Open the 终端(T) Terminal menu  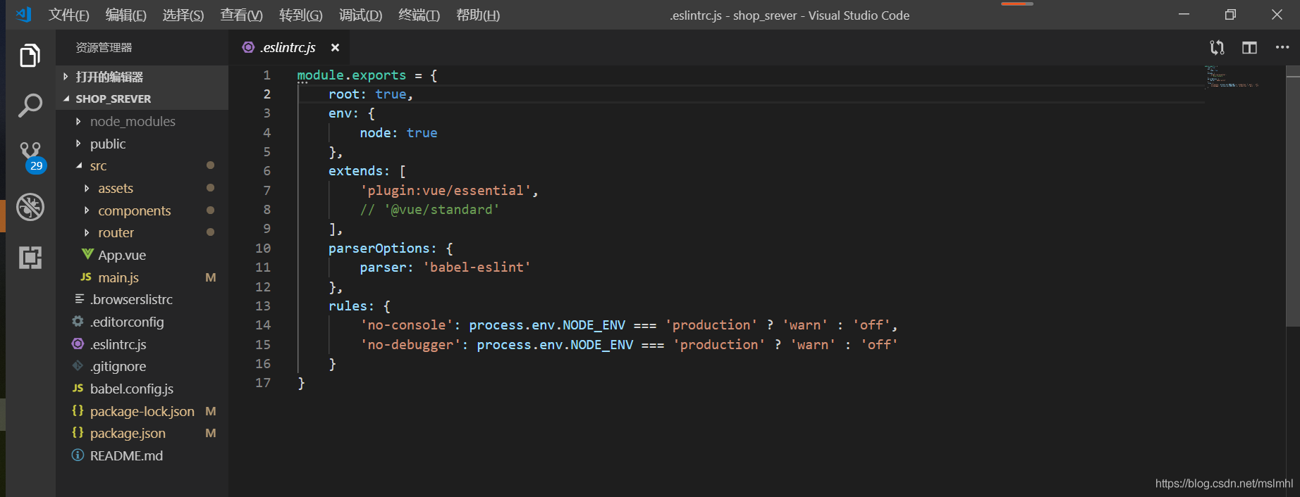(x=419, y=15)
